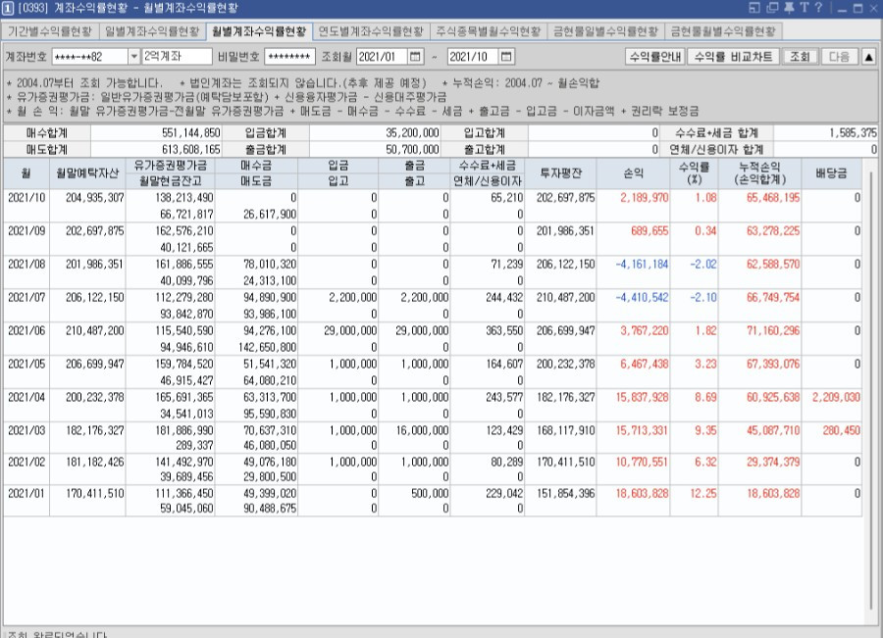Viewport: 883px width, 638px height.
Task: Click the 수익률(%) column header
Action: click(694, 173)
